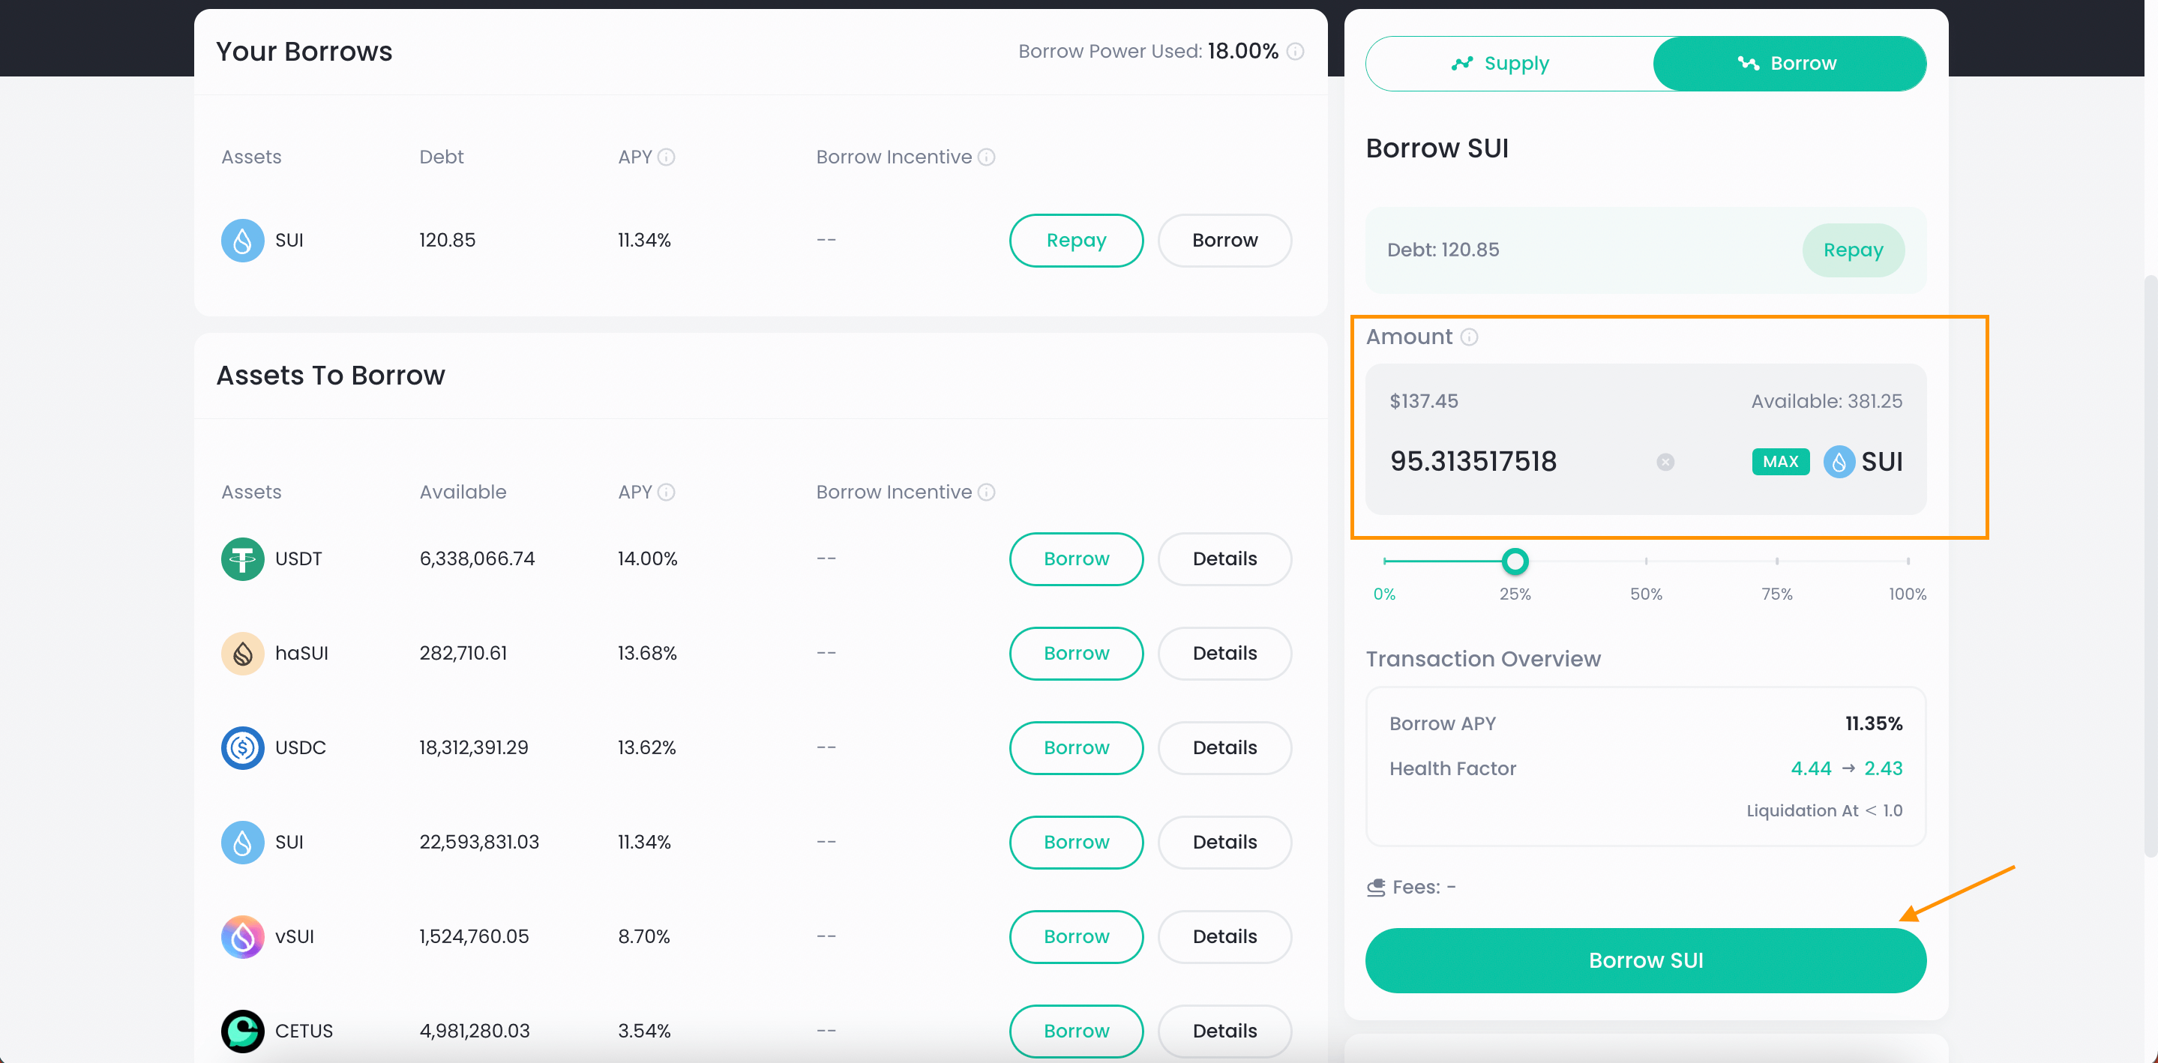This screenshot has width=2158, height=1063.
Task: Click Repay in the SUI borrows row
Action: (1076, 241)
